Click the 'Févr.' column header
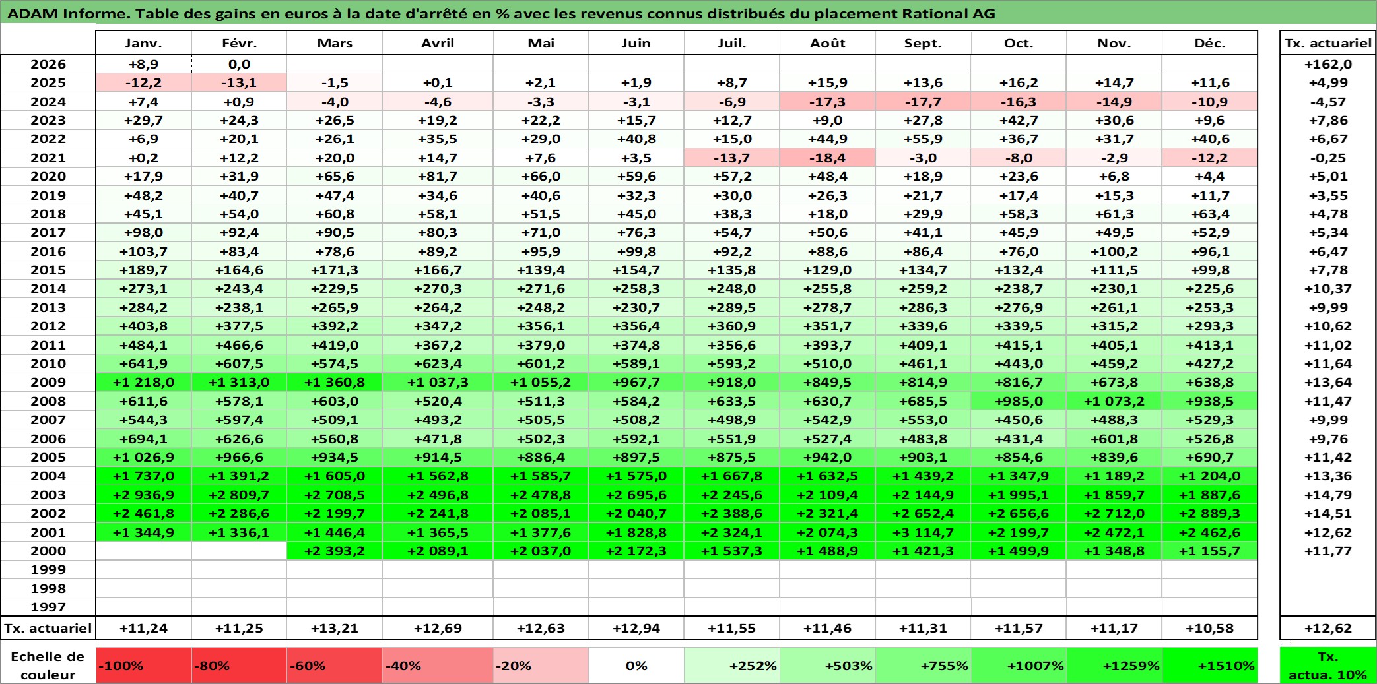This screenshot has height=684, width=1377. pyautogui.click(x=239, y=43)
